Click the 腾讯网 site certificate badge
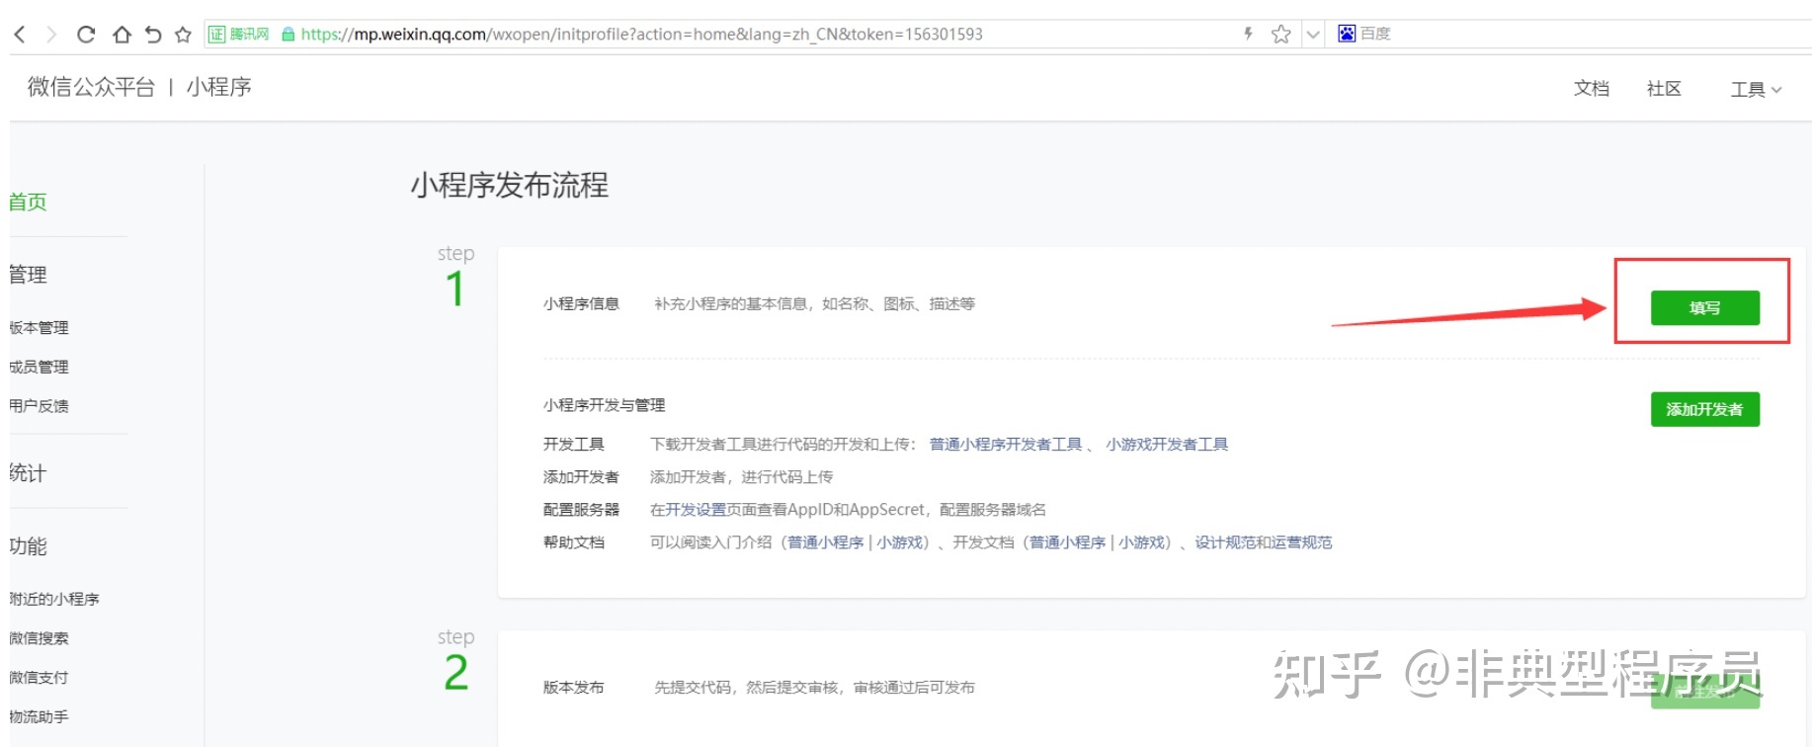 tap(238, 34)
